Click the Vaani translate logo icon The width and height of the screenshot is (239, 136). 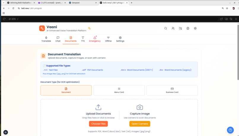[42, 28]
